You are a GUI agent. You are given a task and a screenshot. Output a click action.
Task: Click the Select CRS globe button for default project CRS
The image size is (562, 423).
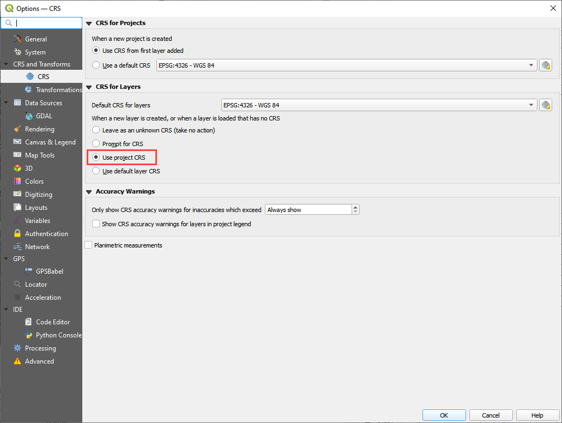545,65
